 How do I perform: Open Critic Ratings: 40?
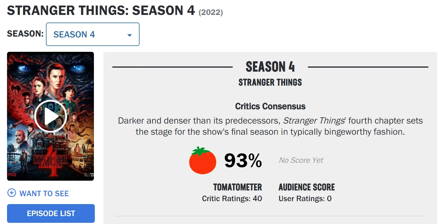click(x=232, y=199)
